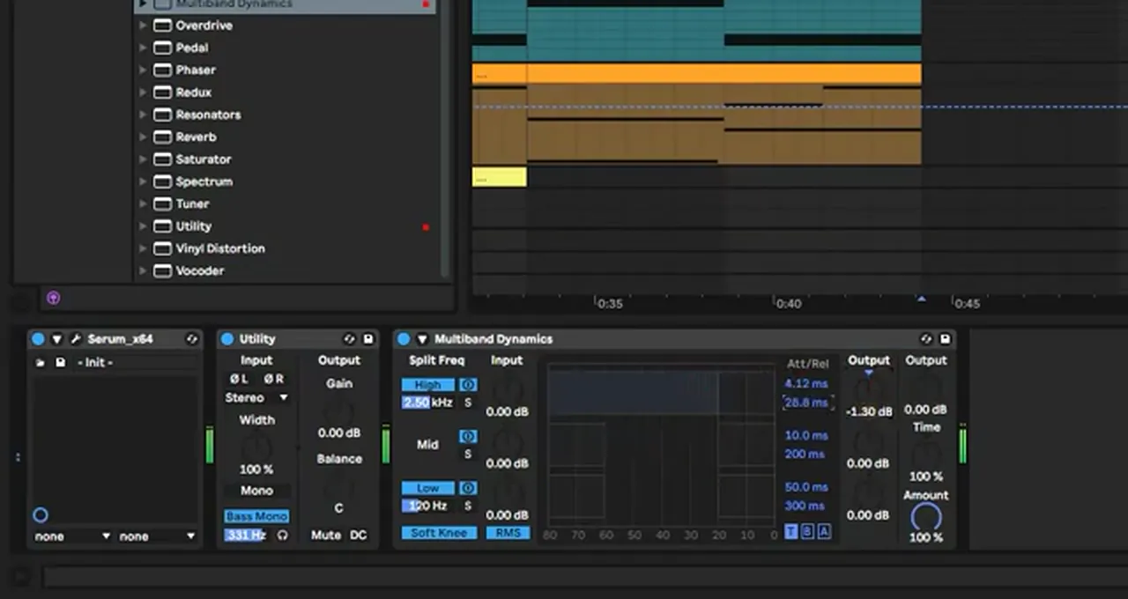
Task: Toggle Bass Mono in Utility
Action: tap(256, 516)
